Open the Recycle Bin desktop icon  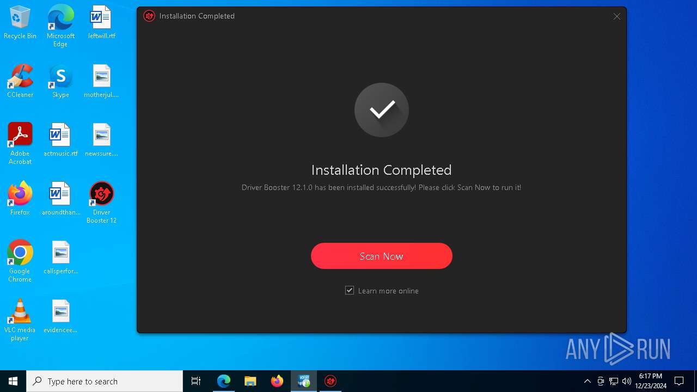[x=20, y=23]
